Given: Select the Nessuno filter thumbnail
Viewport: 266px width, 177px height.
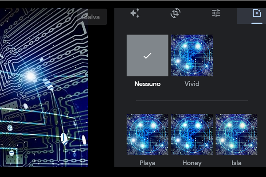Looking at the screenshot, I should 148,55.
